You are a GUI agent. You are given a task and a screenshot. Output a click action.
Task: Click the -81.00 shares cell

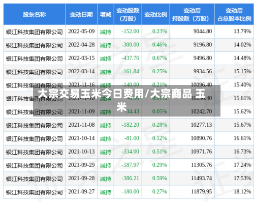coord(132,138)
